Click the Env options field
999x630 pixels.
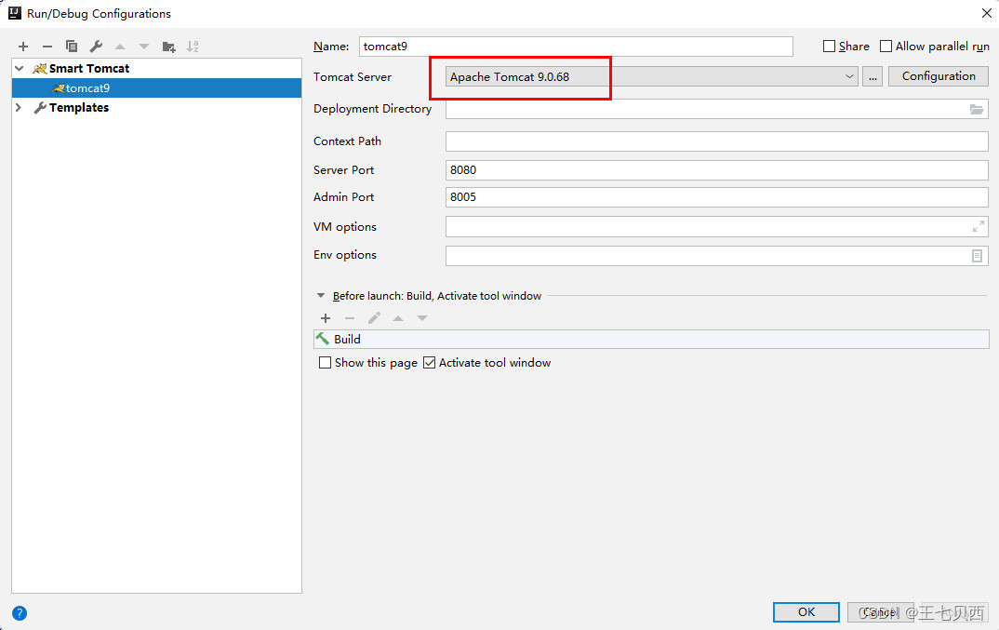[x=717, y=256]
